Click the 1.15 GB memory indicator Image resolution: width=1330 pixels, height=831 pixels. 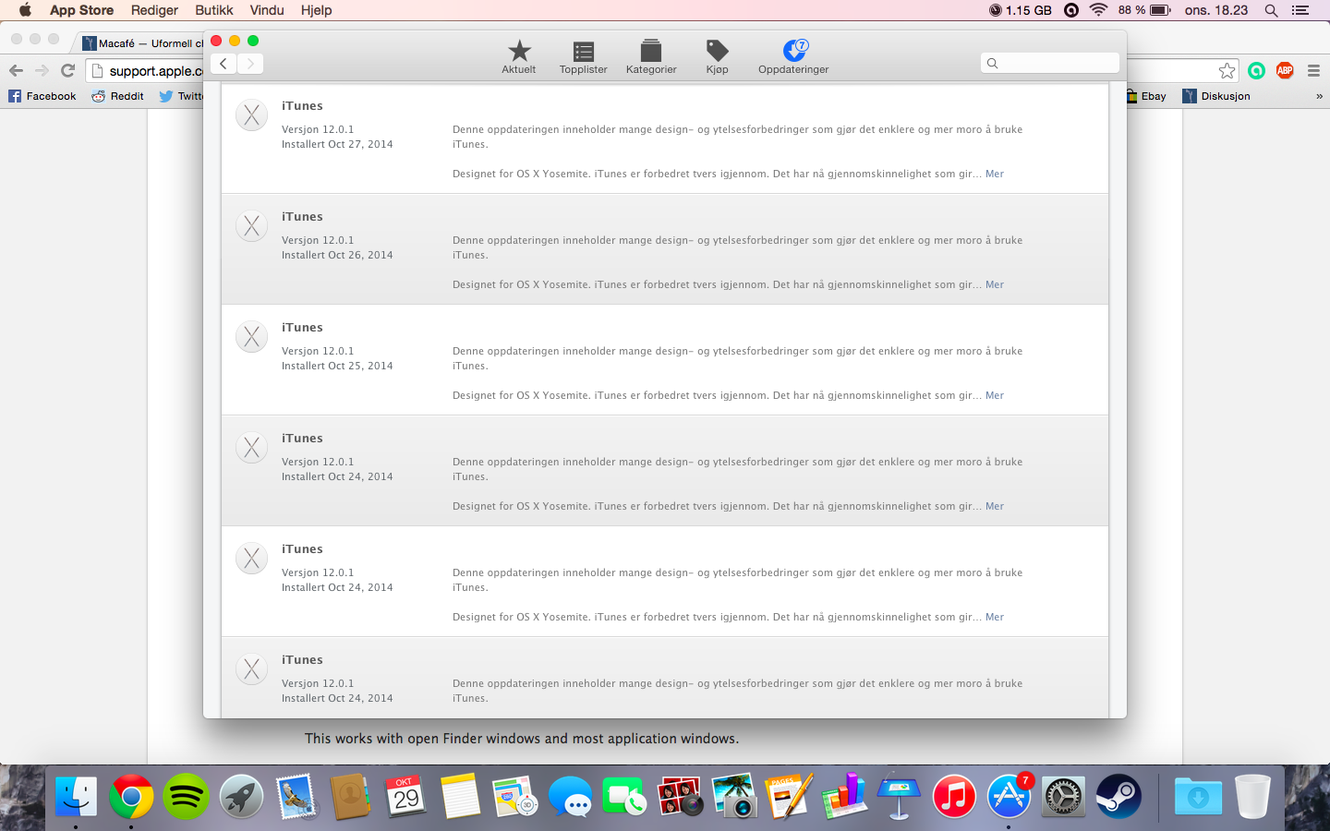coord(1021,10)
